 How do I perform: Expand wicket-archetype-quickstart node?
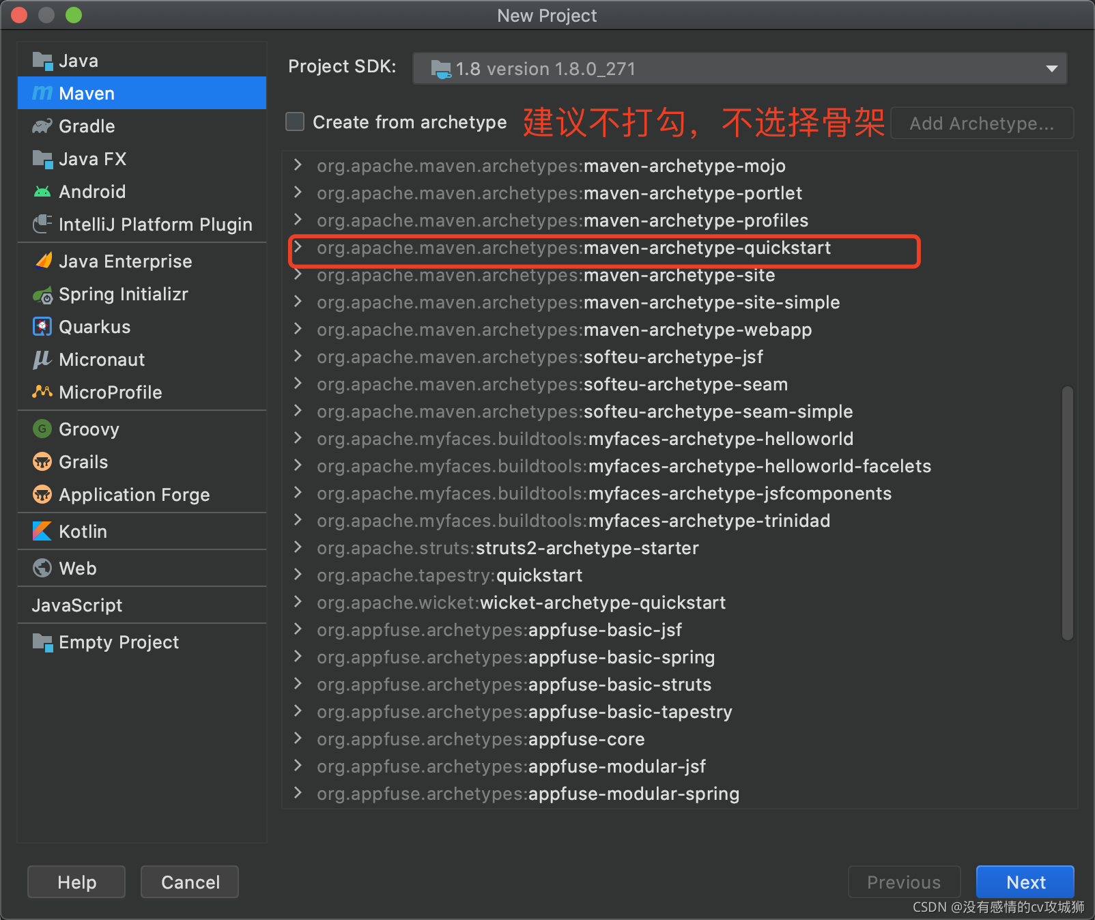[298, 602]
